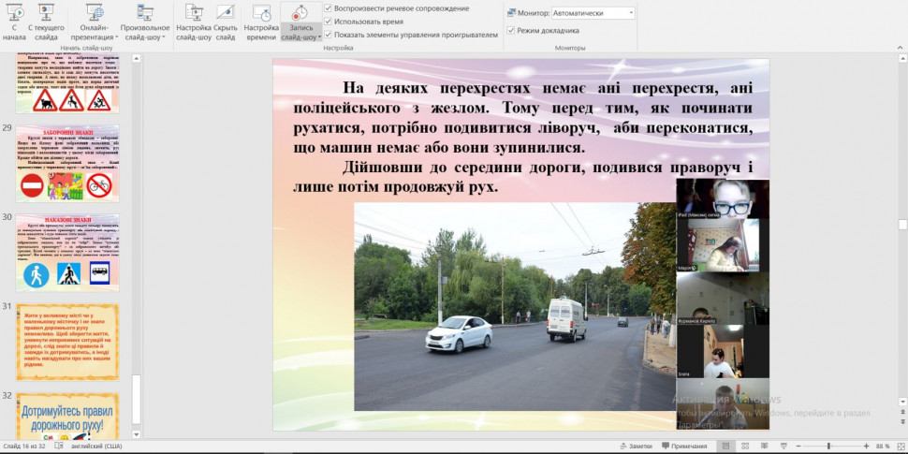Select slide 29 thumbnail Заборонні знаки
Screen dimensions: 908x454
click(x=67, y=163)
